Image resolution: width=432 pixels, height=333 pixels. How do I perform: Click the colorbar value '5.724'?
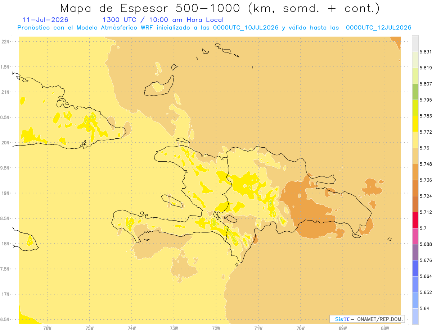426,196
